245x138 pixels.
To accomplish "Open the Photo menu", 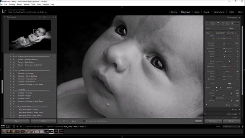I will pyautogui.click(x=20, y=4).
